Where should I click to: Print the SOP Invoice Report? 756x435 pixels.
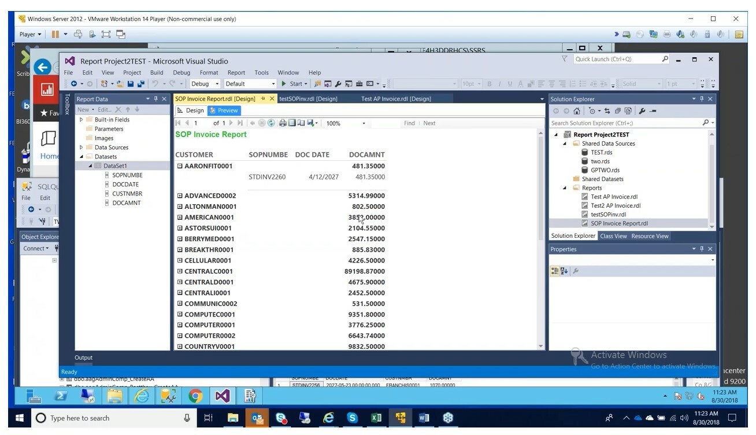[283, 123]
